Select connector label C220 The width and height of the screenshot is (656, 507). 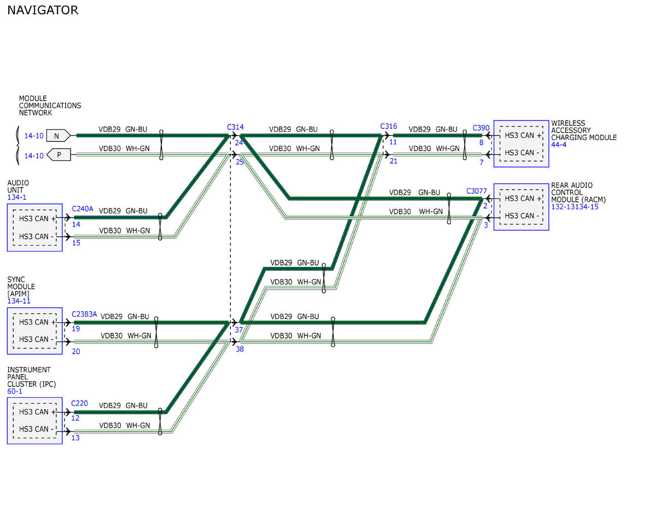(x=80, y=403)
